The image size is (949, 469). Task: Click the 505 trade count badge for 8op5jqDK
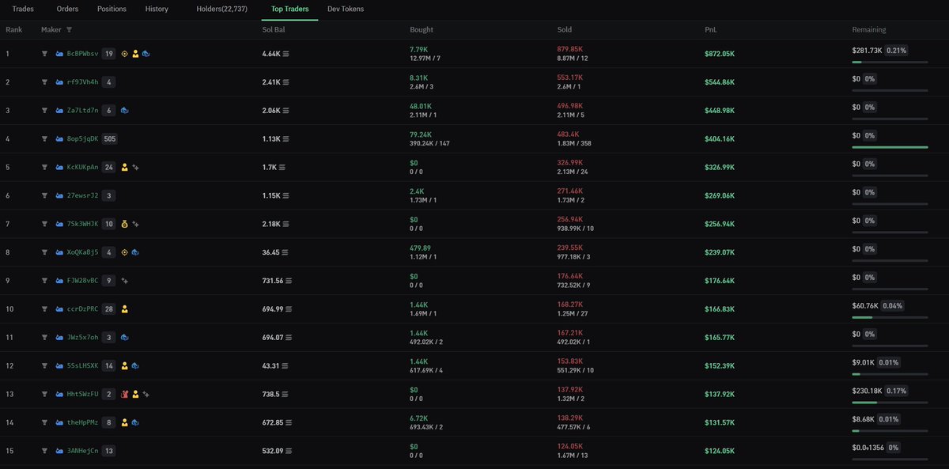pyautogui.click(x=110, y=139)
